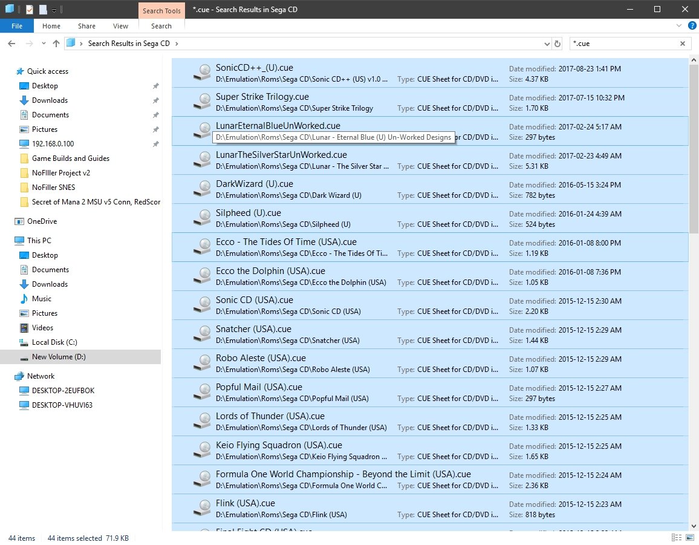Click the New Volume (D:) drive icon
The width and height of the screenshot is (699, 545).
pos(24,357)
